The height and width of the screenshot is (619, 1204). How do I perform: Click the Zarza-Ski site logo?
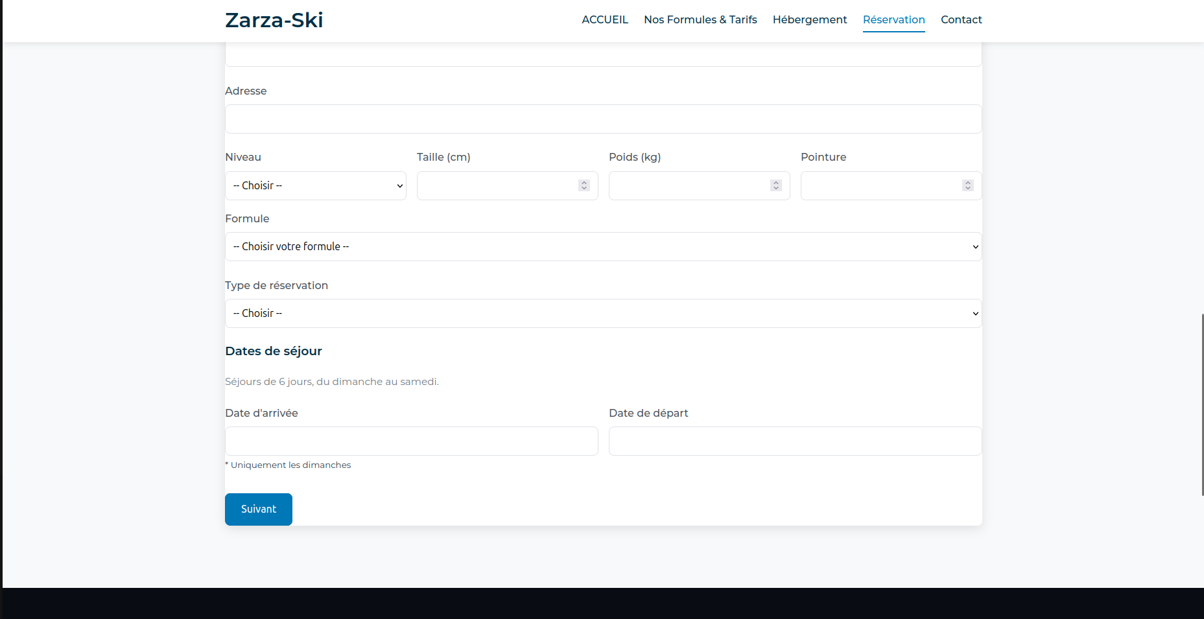(274, 20)
